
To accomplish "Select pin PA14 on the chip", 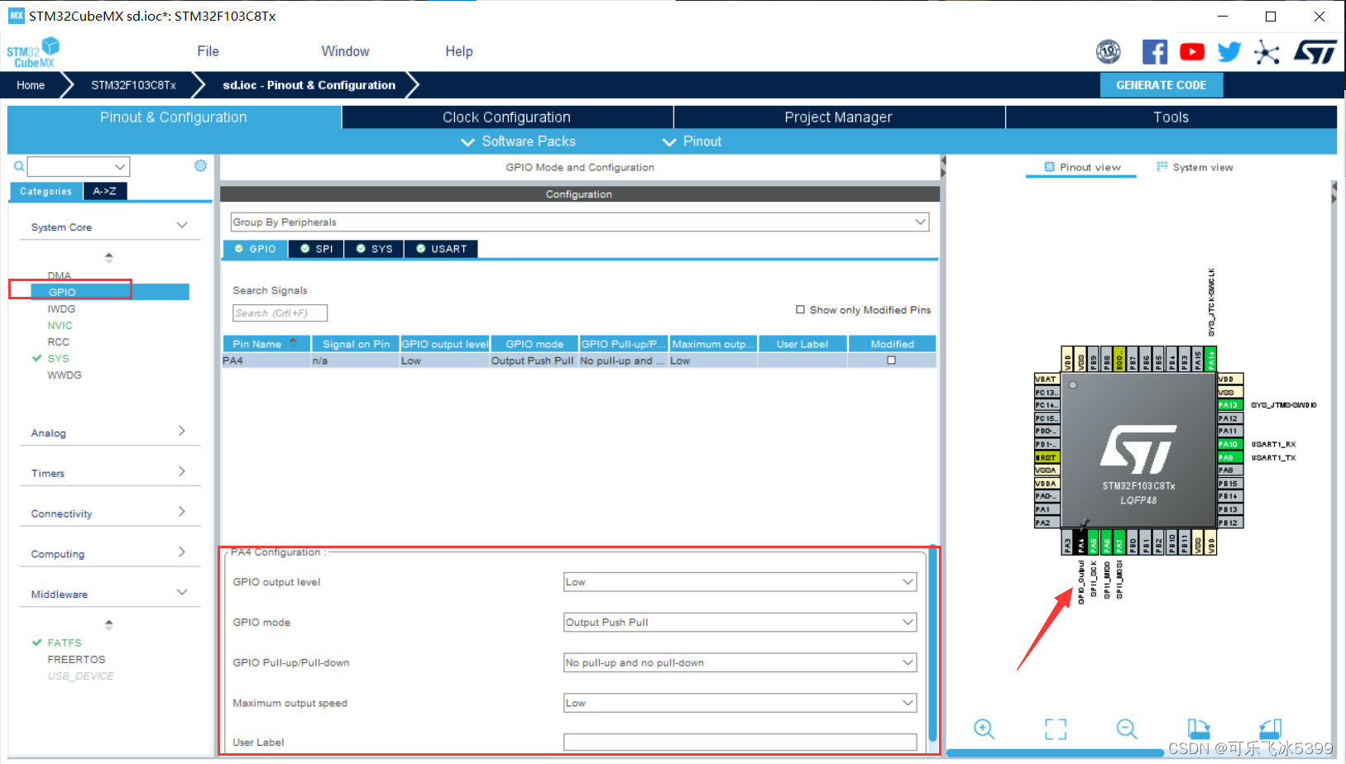I will pyautogui.click(x=1211, y=360).
